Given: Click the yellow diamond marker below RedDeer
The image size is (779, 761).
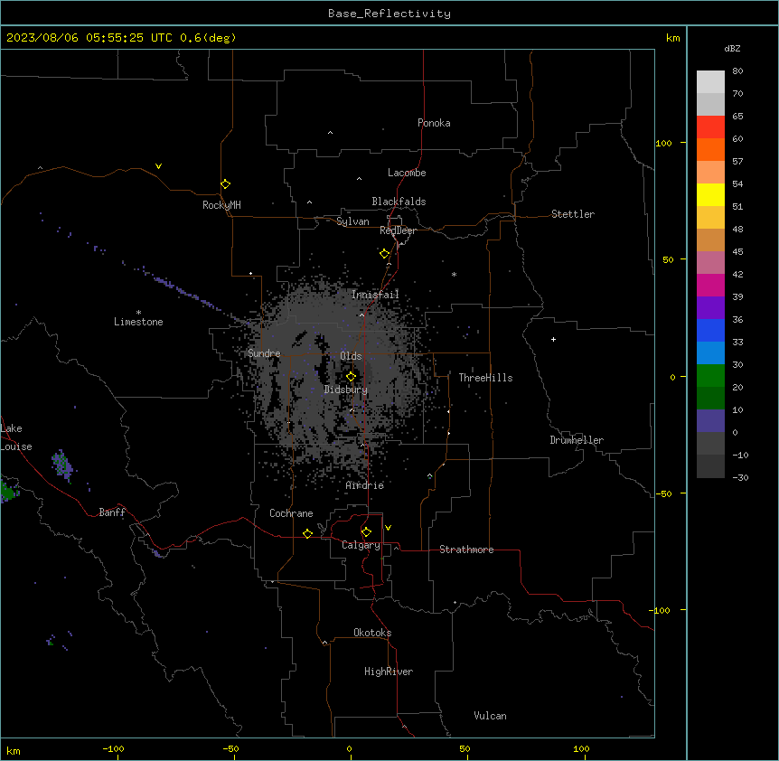Looking at the screenshot, I should (x=385, y=254).
